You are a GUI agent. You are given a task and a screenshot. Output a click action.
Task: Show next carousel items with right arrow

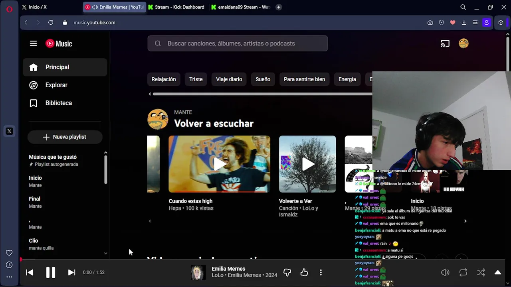coord(465,221)
